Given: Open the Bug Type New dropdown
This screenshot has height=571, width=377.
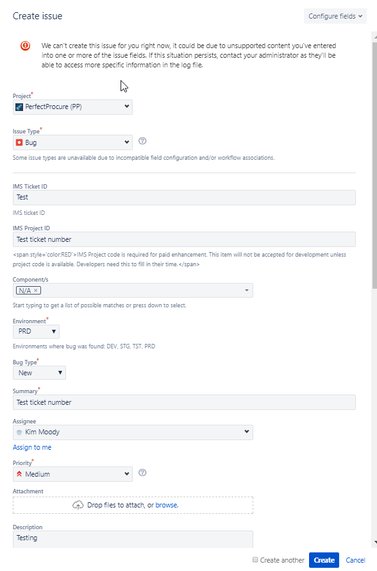Looking at the screenshot, I should [39, 373].
